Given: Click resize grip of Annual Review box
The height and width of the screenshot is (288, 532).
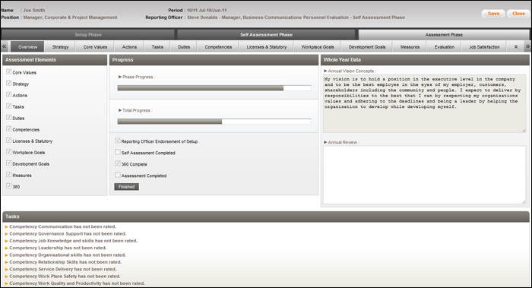Looking at the screenshot, I should pyautogui.click(x=524, y=201).
